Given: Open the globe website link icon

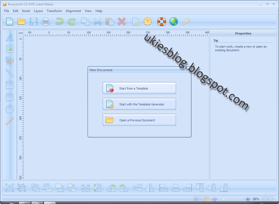Looking at the screenshot, I should pyautogui.click(x=174, y=21).
